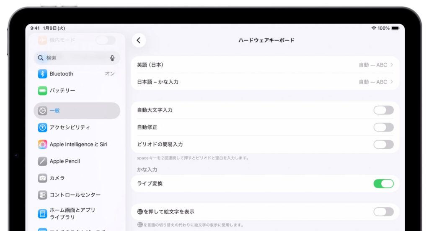429x231 pixels.
Task: Tap 自動 — ABC value for 日本語
Action: [x=373, y=82]
